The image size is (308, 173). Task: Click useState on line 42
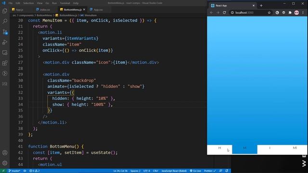coord(101,153)
